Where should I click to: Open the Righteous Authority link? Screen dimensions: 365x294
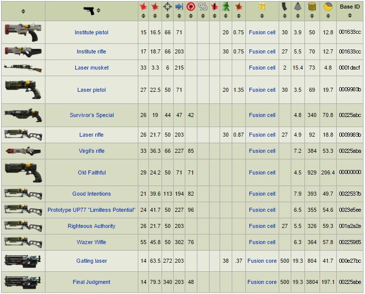91,226
